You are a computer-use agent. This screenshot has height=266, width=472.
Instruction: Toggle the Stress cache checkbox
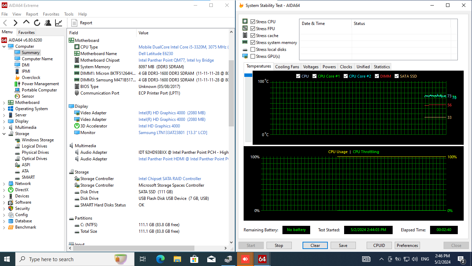[253, 36]
